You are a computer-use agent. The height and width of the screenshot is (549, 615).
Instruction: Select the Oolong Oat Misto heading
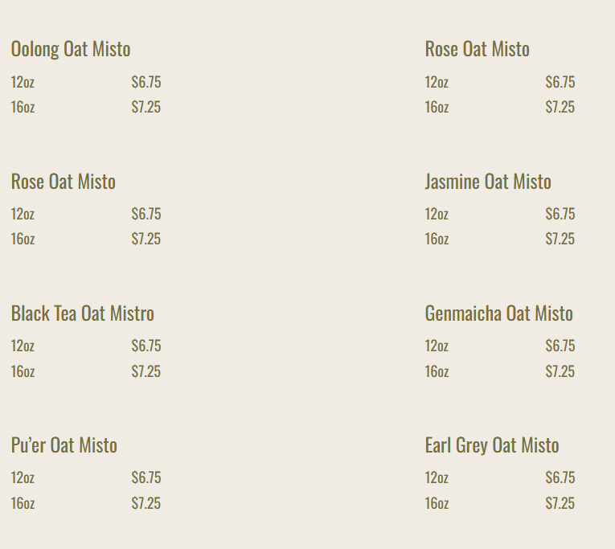coord(71,49)
